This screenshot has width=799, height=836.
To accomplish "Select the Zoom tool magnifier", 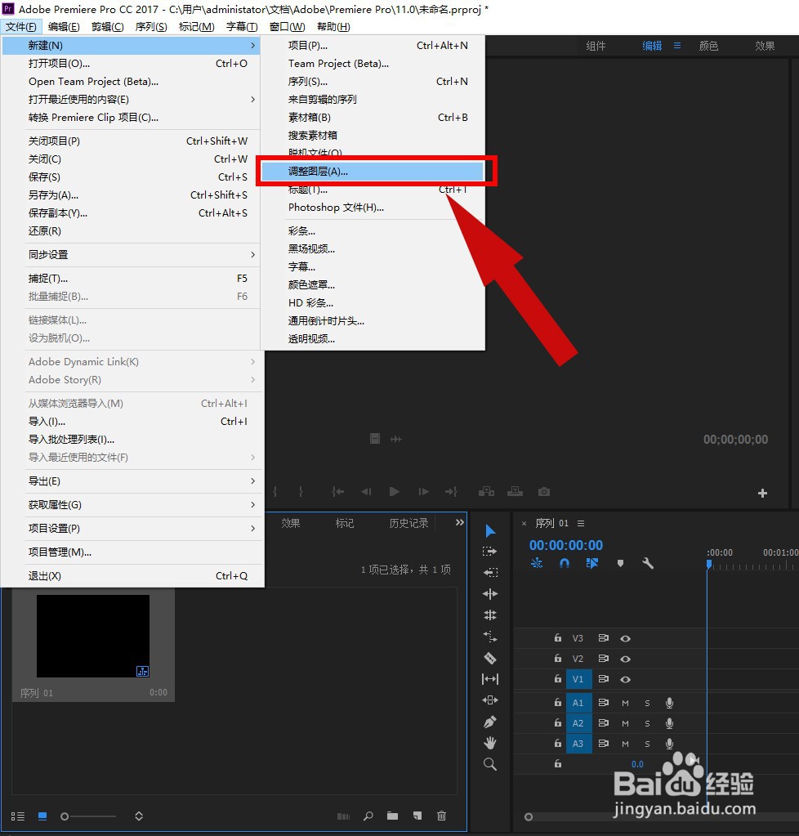I will coord(490,764).
